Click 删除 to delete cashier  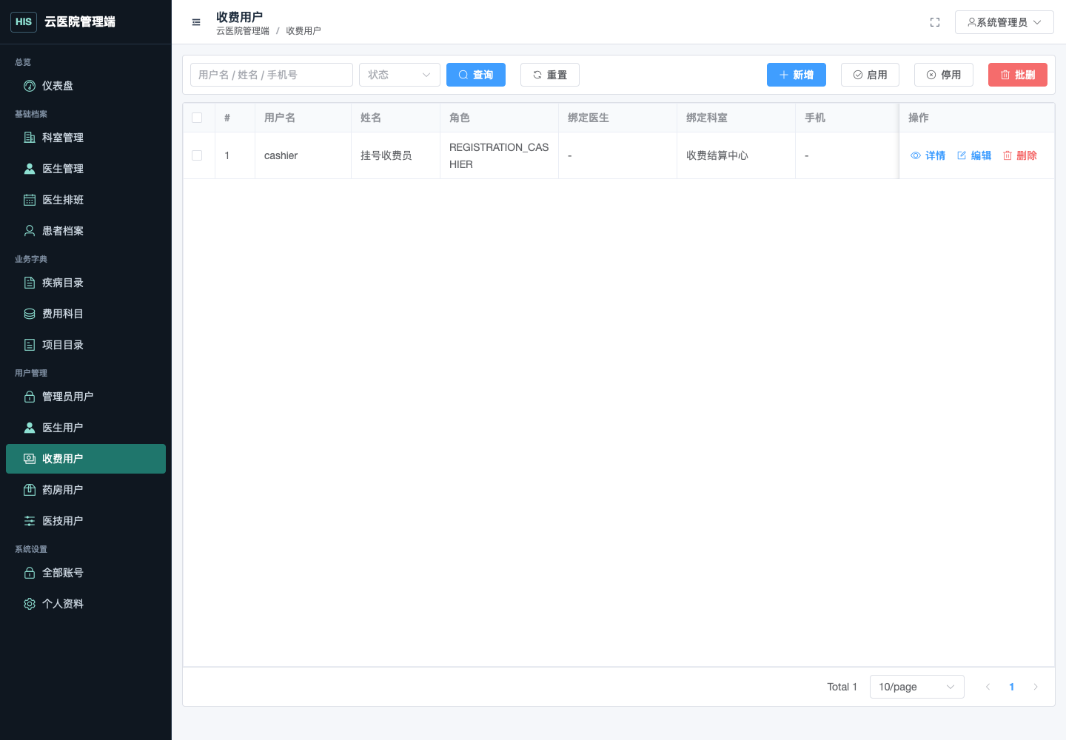[1020, 155]
